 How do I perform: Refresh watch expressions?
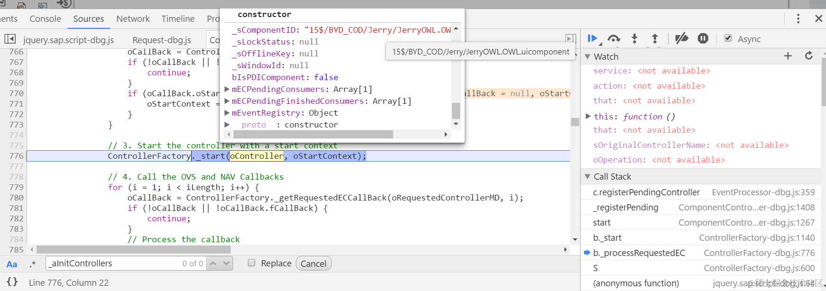(x=809, y=56)
